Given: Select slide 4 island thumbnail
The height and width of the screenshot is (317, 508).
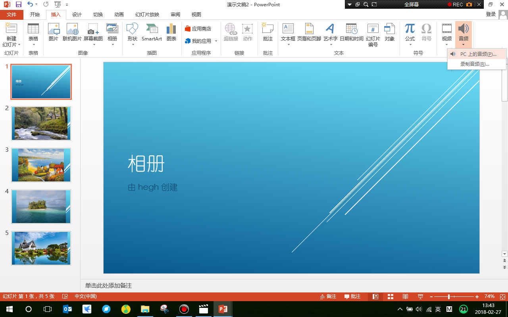Looking at the screenshot, I should pyautogui.click(x=41, y=206).
